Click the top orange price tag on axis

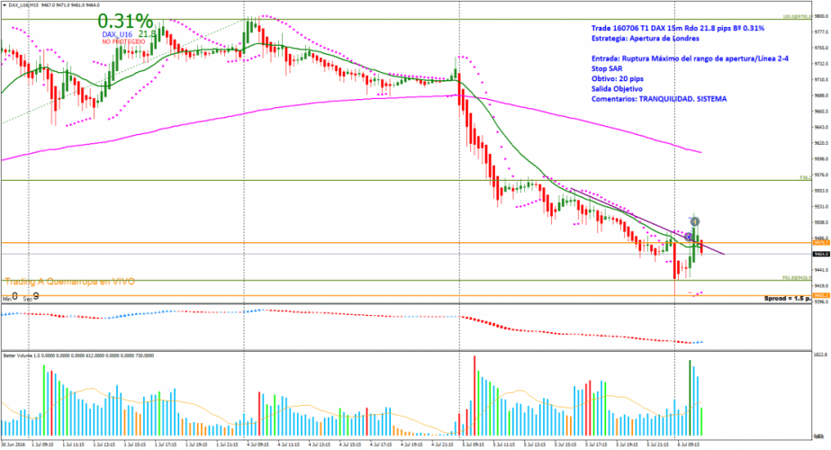[819, 242]
